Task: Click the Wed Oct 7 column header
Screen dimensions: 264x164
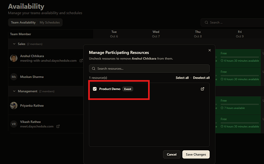Action: tap(156, 34)
